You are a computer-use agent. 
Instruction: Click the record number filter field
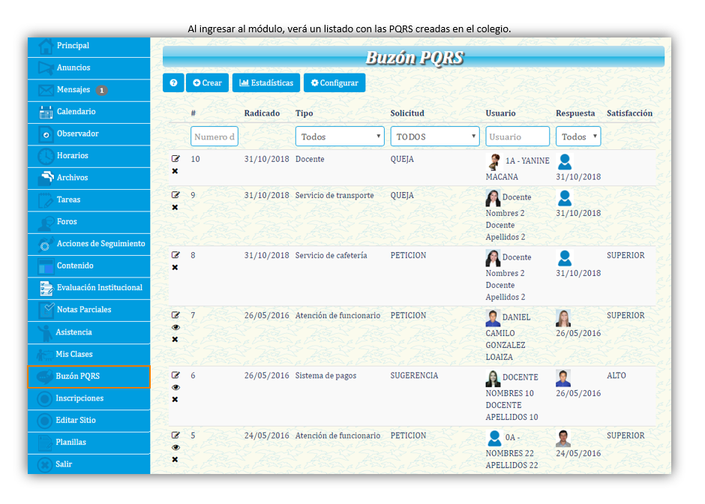click(x=214, y=136)
